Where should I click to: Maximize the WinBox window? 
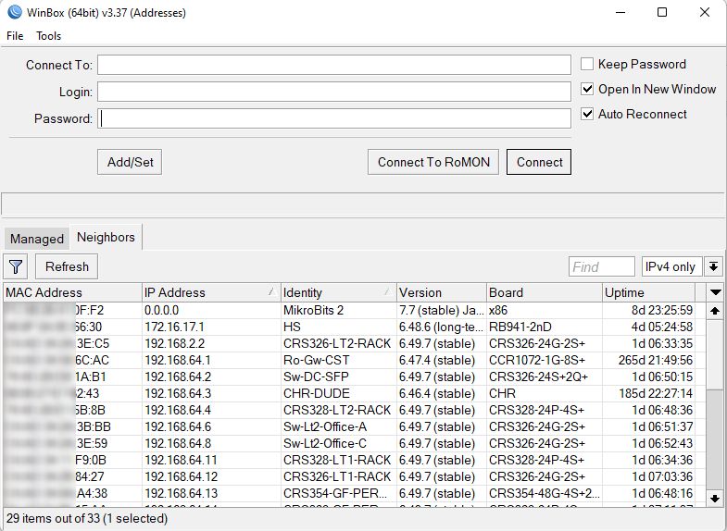pyautogui.click(x=662, y=13)
